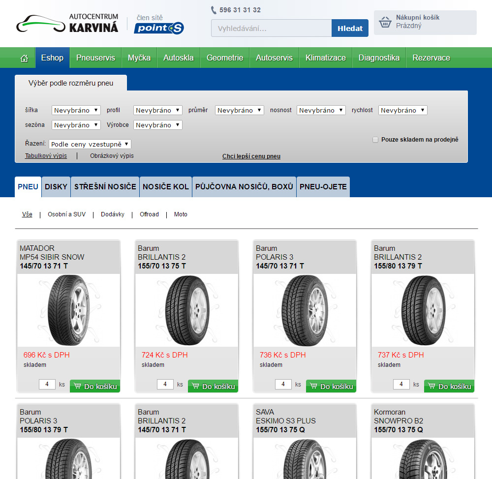
Task: Enable Pouze skladem na prodejně checkbox
Action: tap(375, 140)
